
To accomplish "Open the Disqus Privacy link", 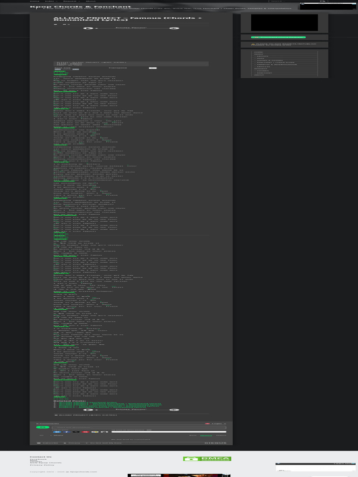I will pos(72,443).
